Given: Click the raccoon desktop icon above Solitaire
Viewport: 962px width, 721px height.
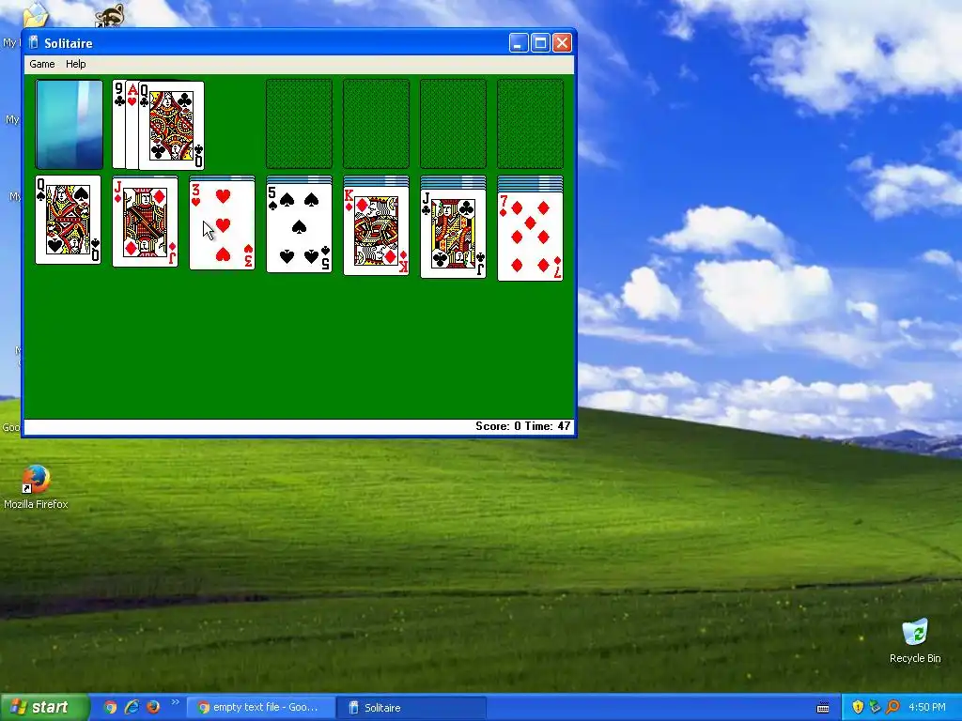Looking at the screenshot, I should click(109, 15).
